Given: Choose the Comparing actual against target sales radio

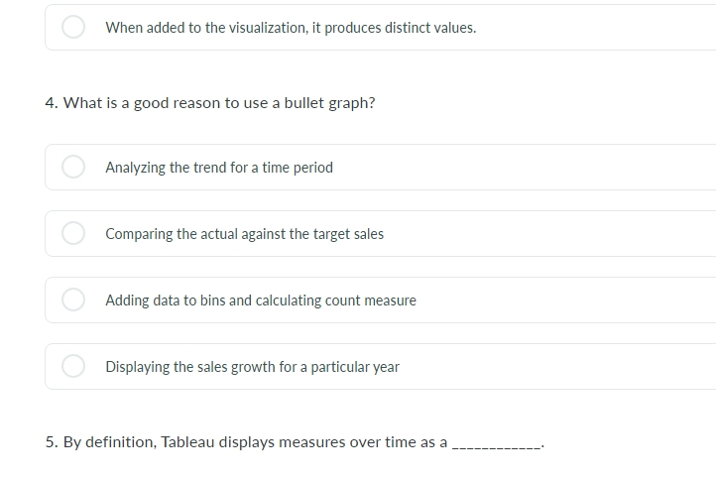Looking at the screenshot, I should click(73, 233).
